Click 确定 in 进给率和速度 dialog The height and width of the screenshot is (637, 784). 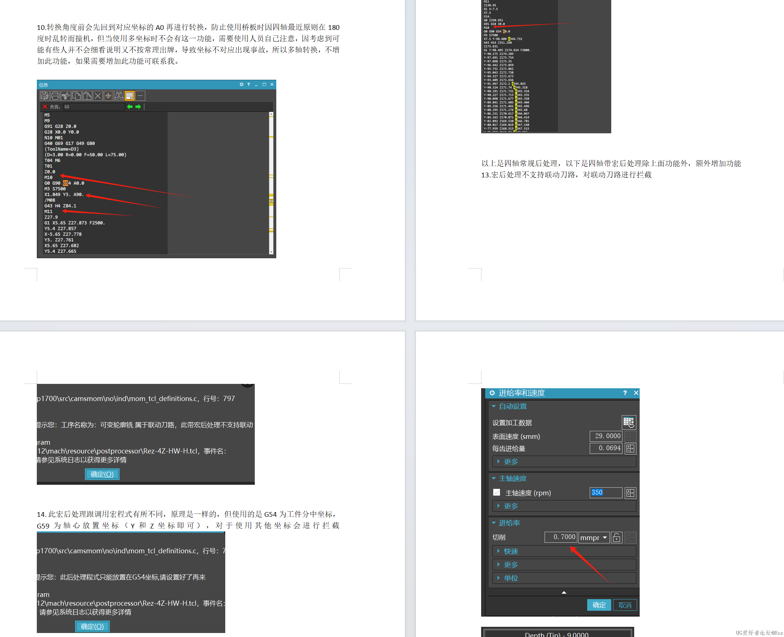599,605
